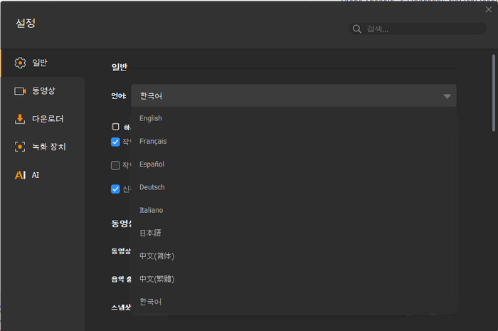The height and width of the screenshot is (331, 498).
Task: Select English from language list
Action: coord(151,118)
